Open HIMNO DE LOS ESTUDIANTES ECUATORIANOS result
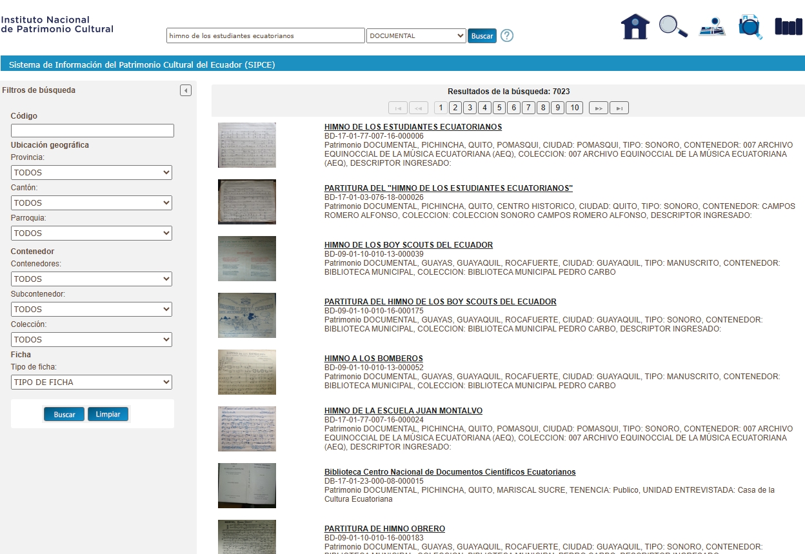805x554 pixels. [413, 127]
